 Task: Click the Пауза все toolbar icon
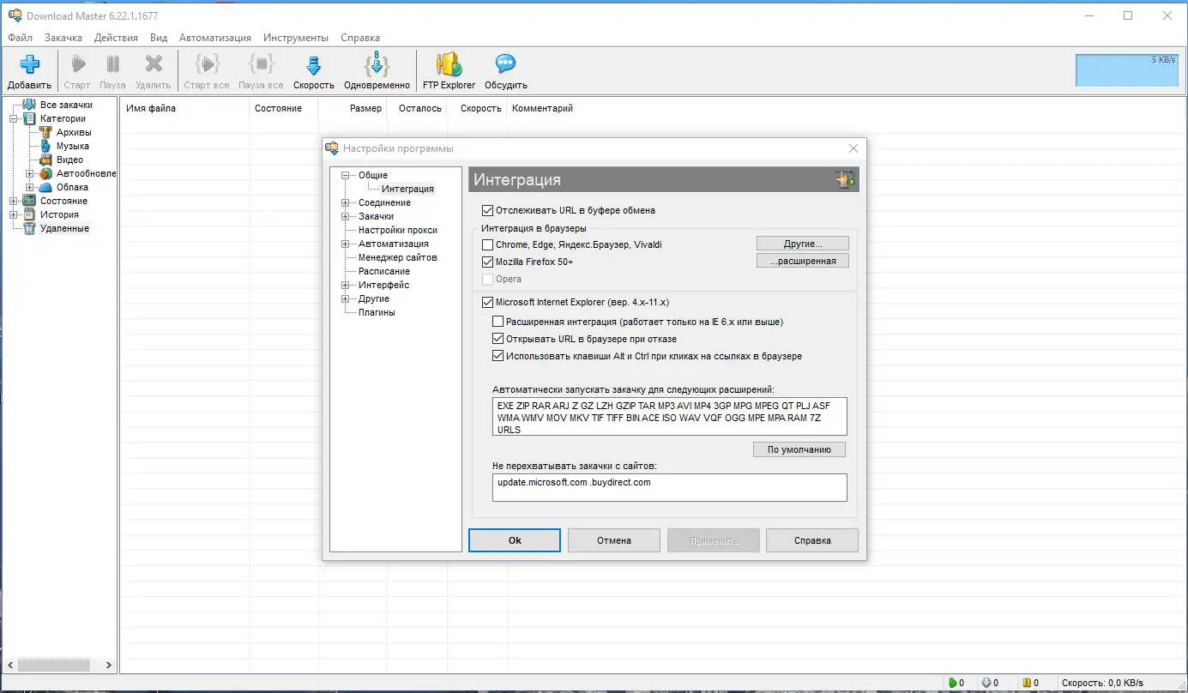(x=261, y=64)
